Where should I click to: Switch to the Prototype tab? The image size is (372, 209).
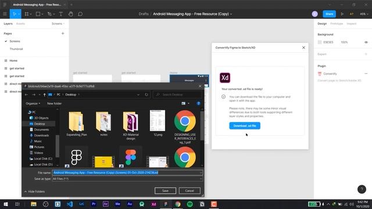337,24
